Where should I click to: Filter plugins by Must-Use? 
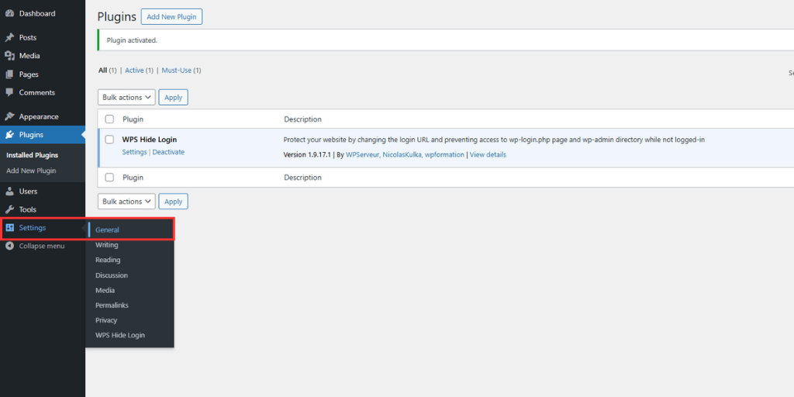[177, 71]
